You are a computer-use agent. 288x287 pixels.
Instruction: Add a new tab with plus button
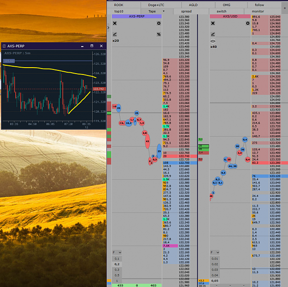(x=285, y=8)
